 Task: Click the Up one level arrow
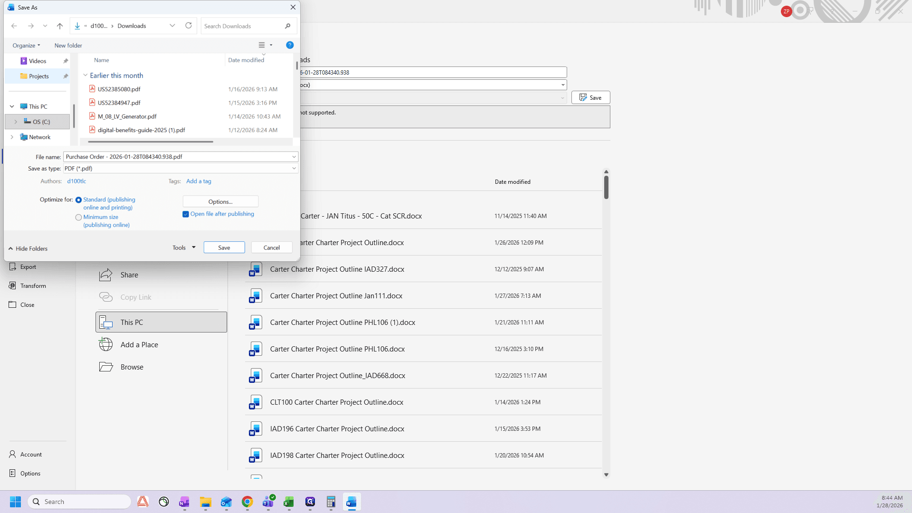59,26
